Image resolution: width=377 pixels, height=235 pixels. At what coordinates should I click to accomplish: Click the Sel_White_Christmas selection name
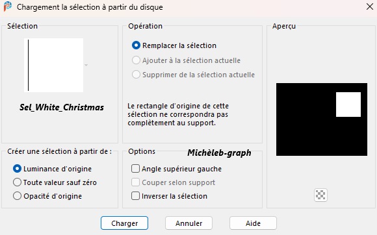point(62,107)
